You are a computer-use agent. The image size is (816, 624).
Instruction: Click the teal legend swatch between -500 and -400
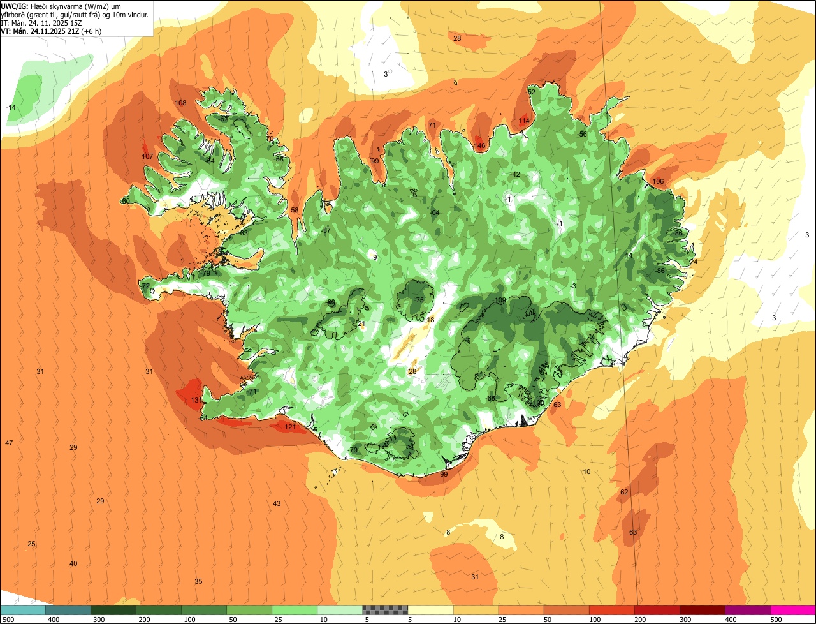pos(23,610)
